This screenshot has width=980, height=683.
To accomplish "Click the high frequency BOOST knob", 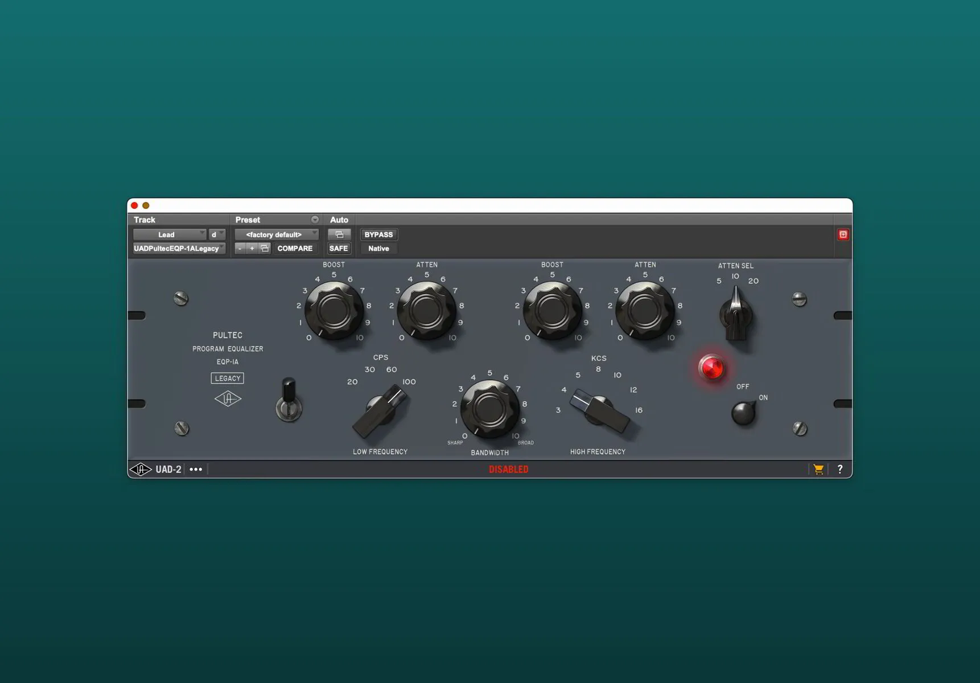I will pyautogui.click(x=552, y=311).
